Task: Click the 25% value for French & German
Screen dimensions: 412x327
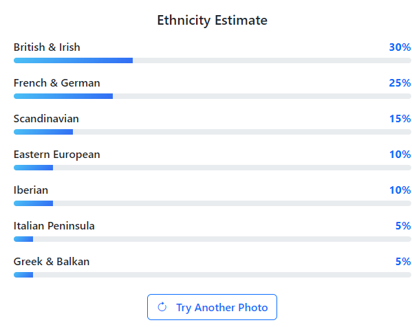Action: (400, 83)
